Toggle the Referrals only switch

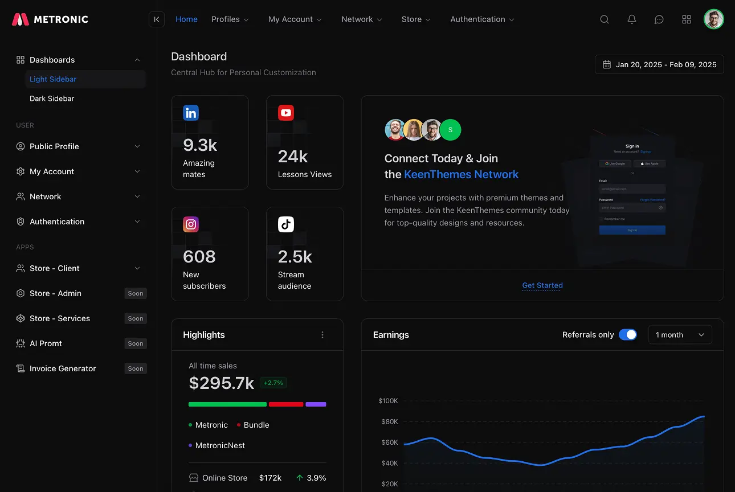pyautogui.click(x=628, y=335)
